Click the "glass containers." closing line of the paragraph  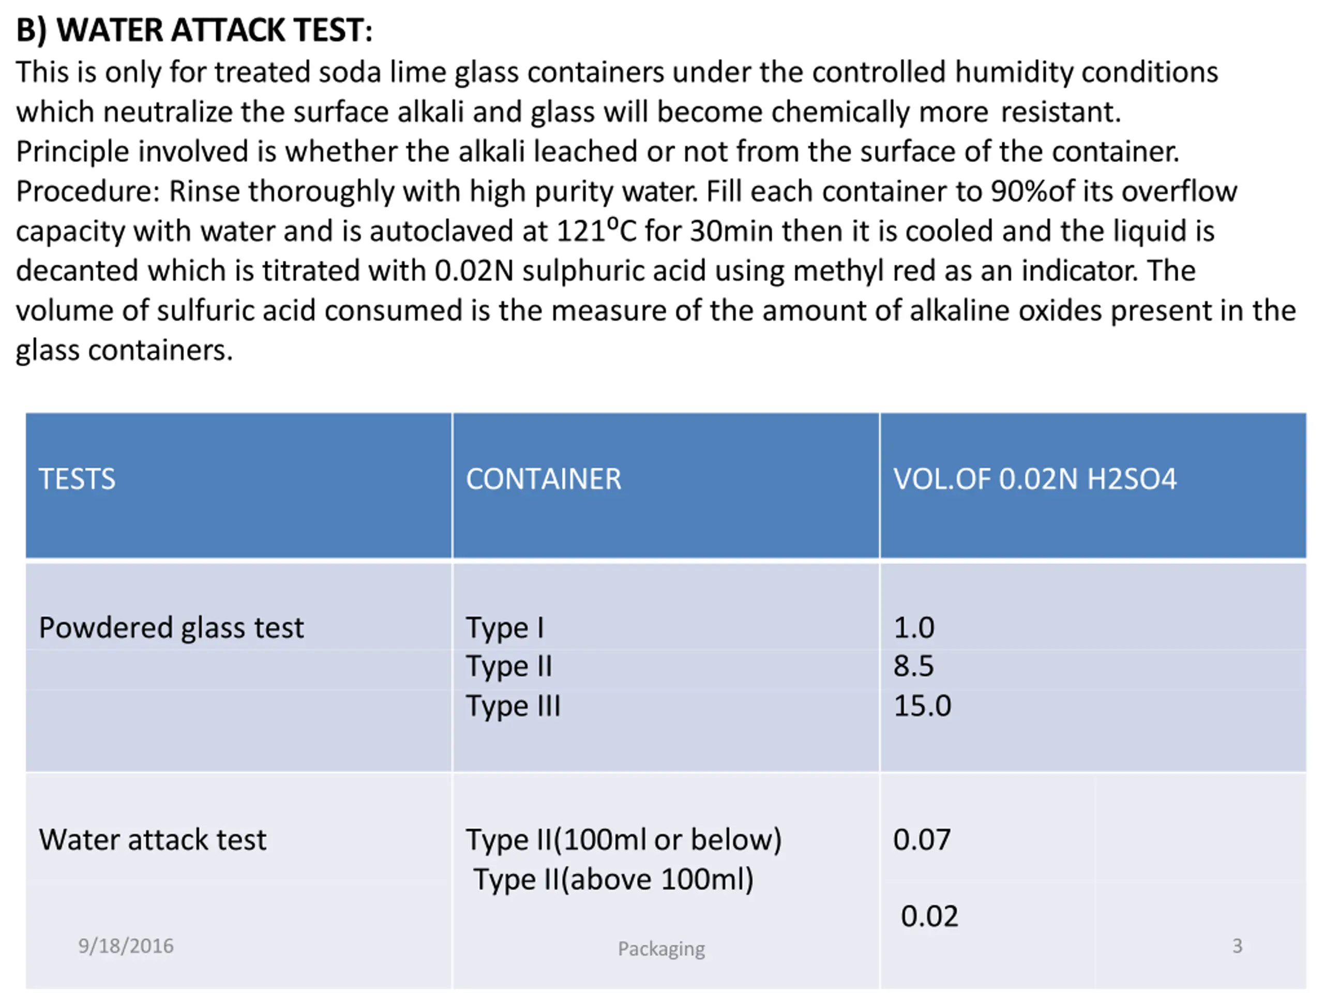coord(124,350)
